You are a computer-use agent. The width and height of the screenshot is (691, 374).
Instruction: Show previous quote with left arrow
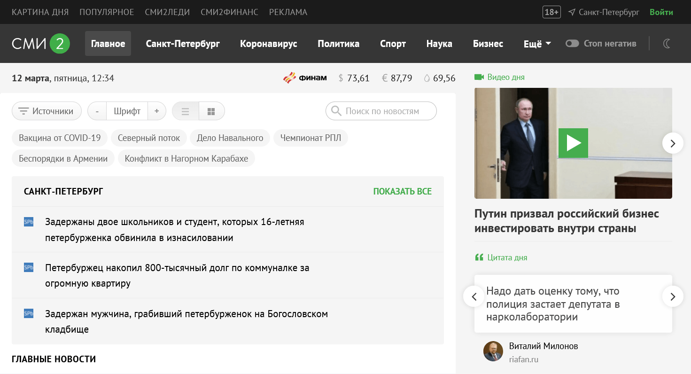(x=474, y=296)
